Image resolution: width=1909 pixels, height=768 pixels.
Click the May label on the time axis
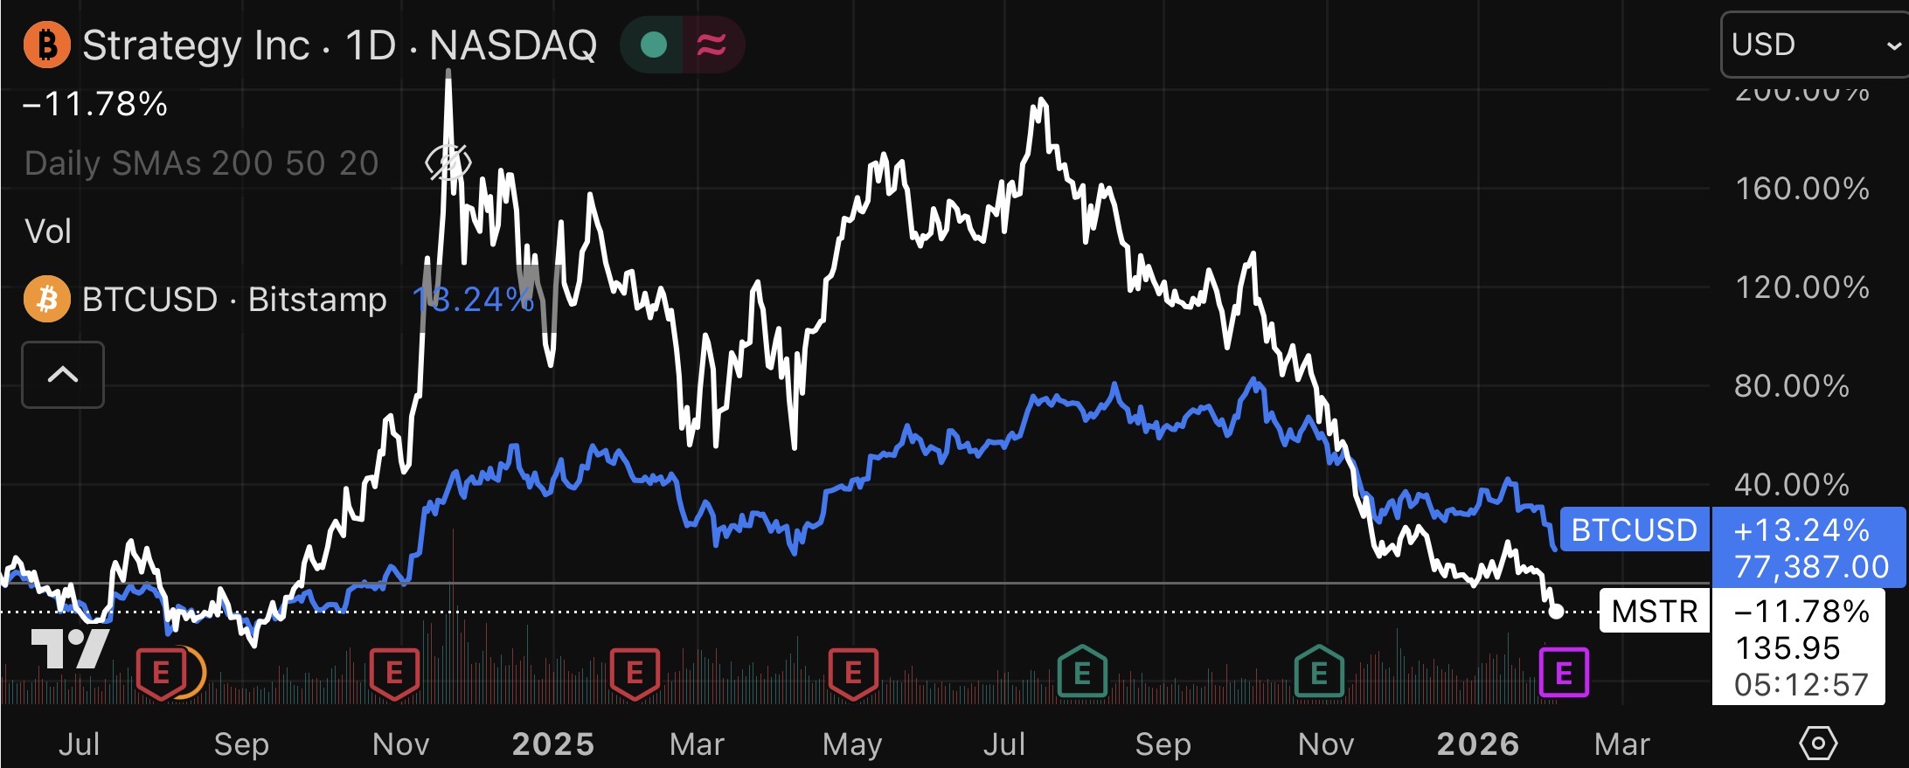click(x=852, y=745)
